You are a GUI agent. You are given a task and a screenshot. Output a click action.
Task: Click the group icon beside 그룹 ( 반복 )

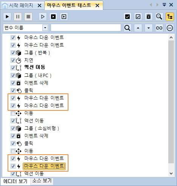coord(19,53)
